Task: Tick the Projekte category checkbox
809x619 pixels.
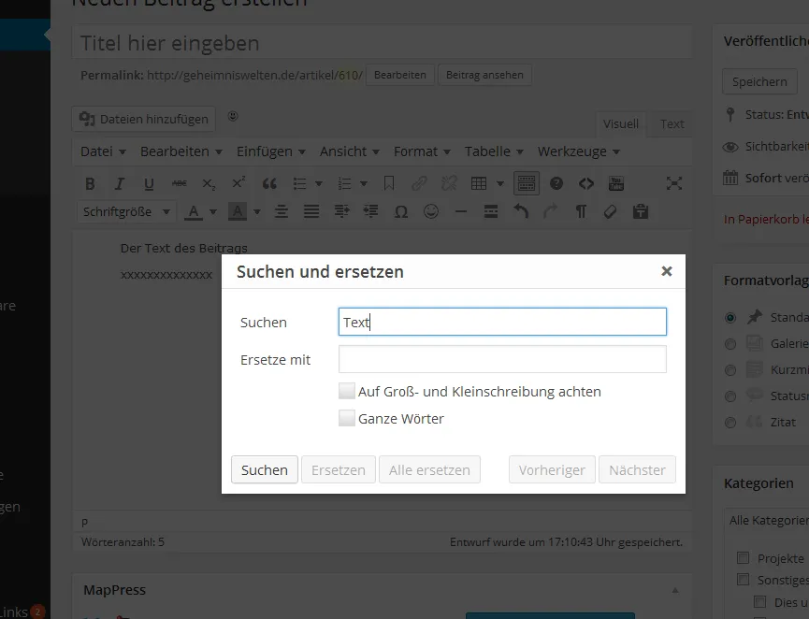Action: [743, 558]
